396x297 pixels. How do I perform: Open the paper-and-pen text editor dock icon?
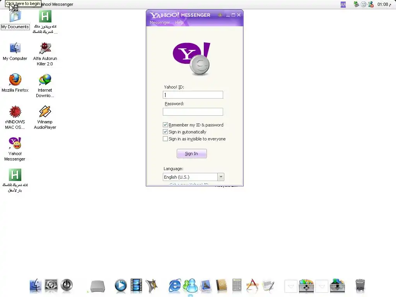pyautogui.click(x=268, y=286)
